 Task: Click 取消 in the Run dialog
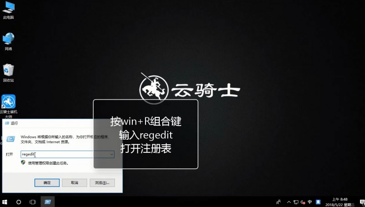click(74, 182)
